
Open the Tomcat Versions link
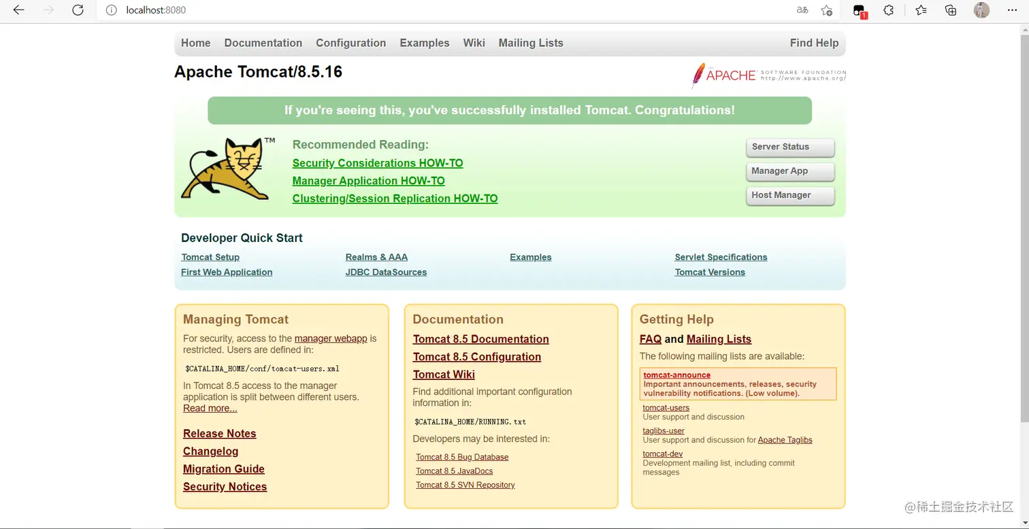710,272
